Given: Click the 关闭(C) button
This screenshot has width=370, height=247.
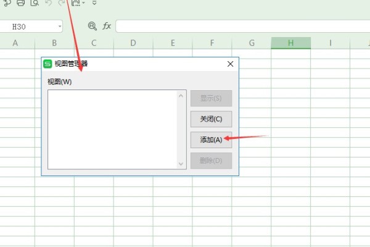Looking at the screenshot, I should tap(211, 119).
